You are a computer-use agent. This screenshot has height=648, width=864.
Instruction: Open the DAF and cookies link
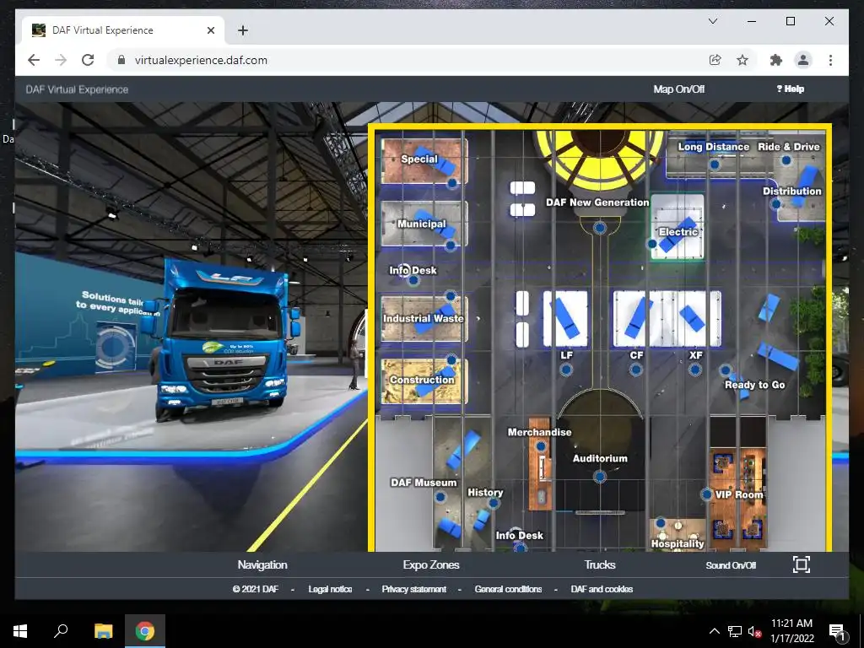tap(602, 589)
